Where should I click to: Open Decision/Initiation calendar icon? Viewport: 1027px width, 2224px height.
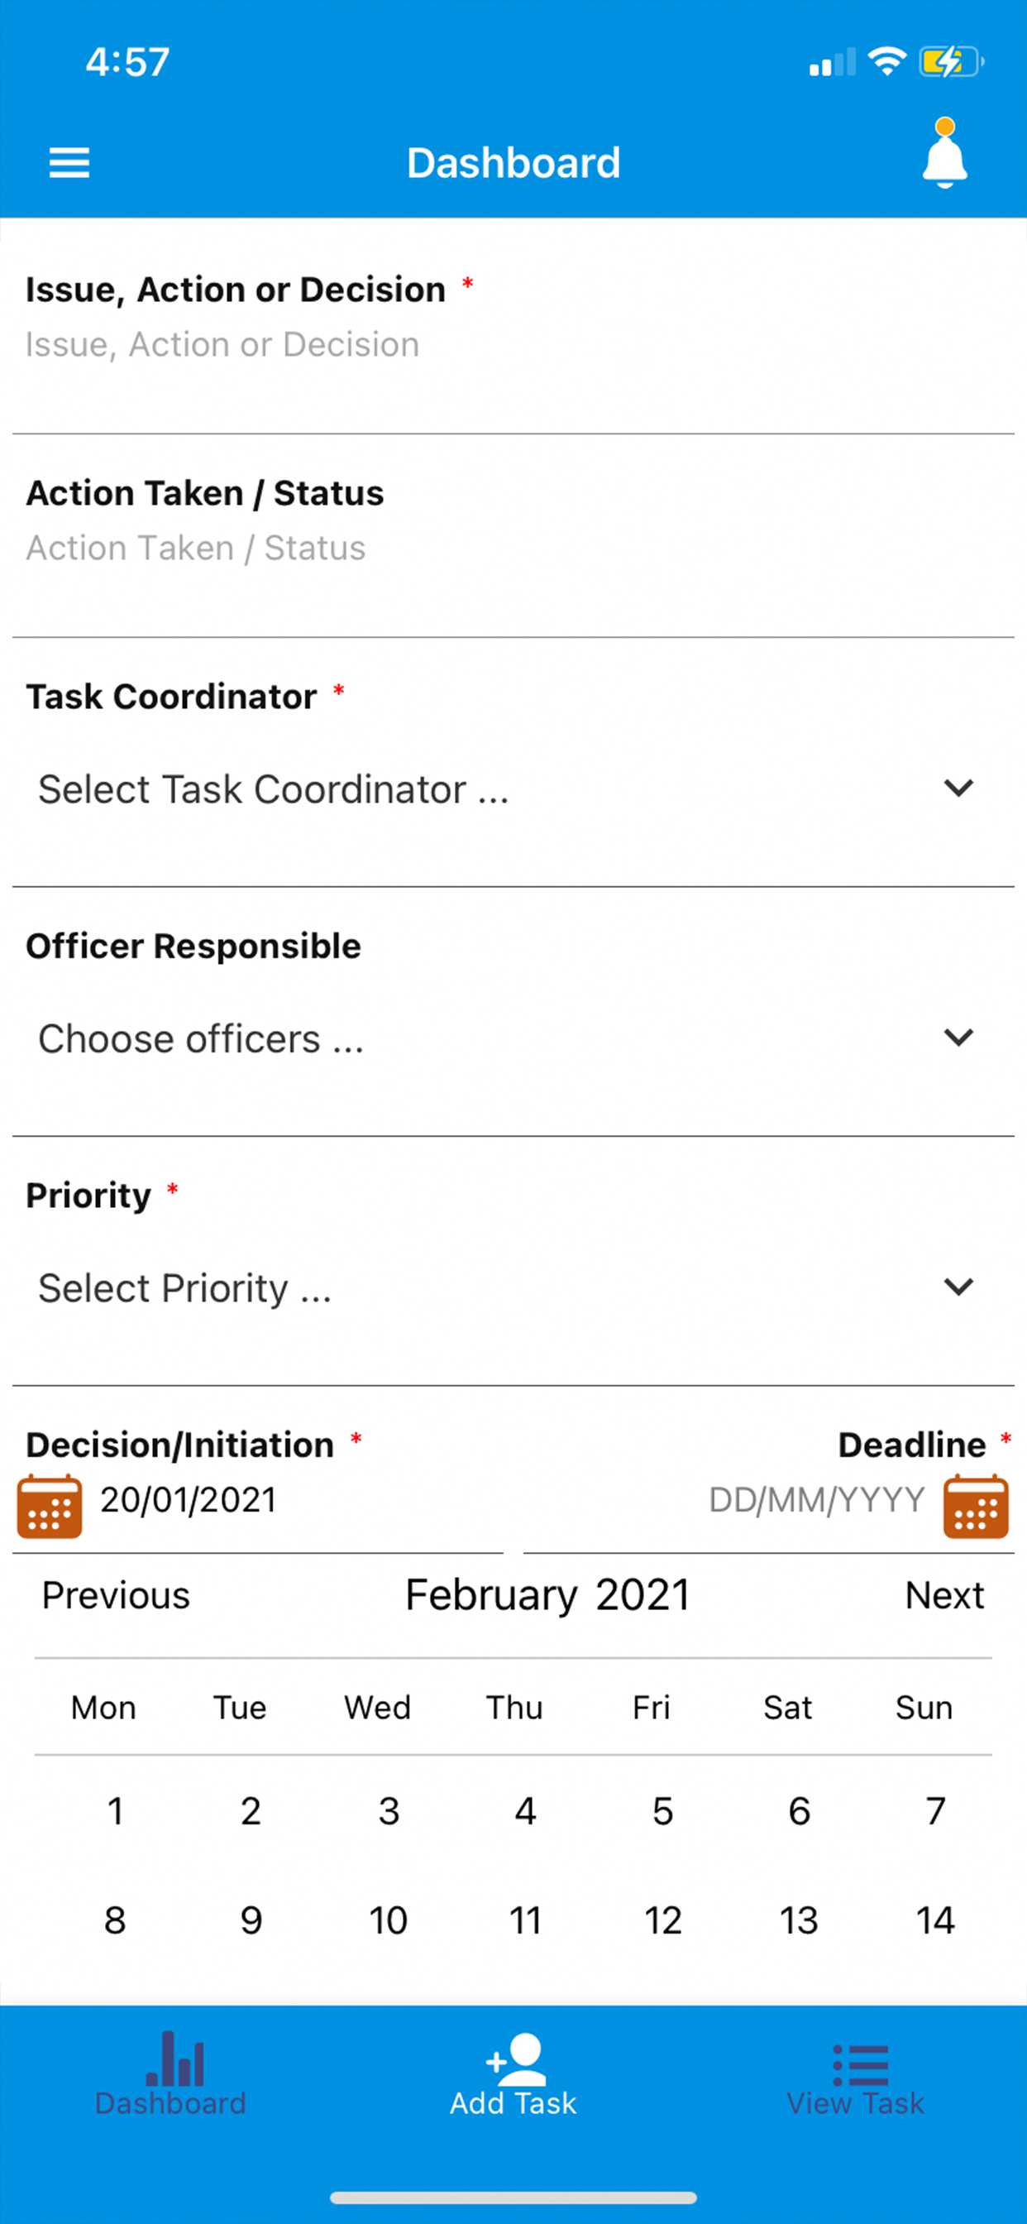50,1507
